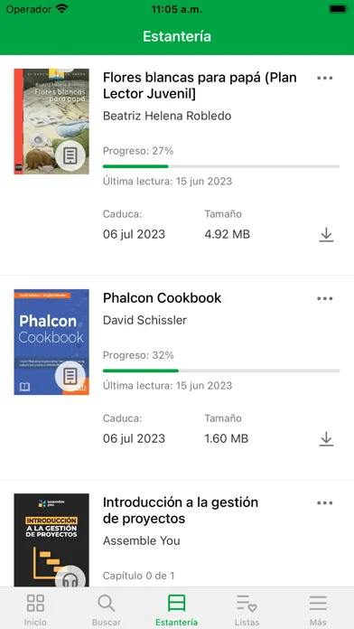Open the Más menu icon
The height and width of the screenshot is (629, 354).
[318, 604]
